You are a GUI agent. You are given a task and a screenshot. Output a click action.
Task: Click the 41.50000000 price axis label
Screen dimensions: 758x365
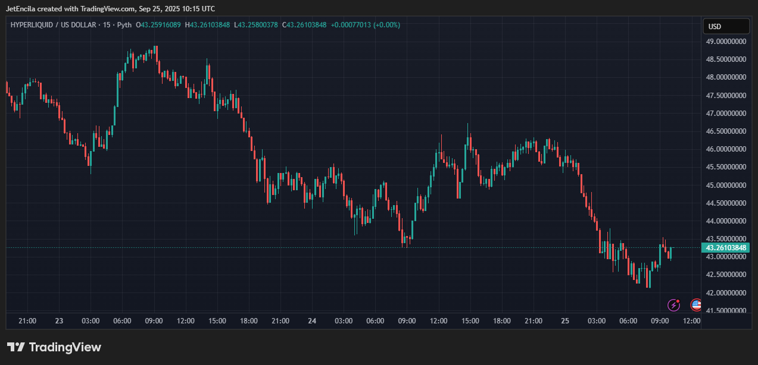click(x=726, y=310)
